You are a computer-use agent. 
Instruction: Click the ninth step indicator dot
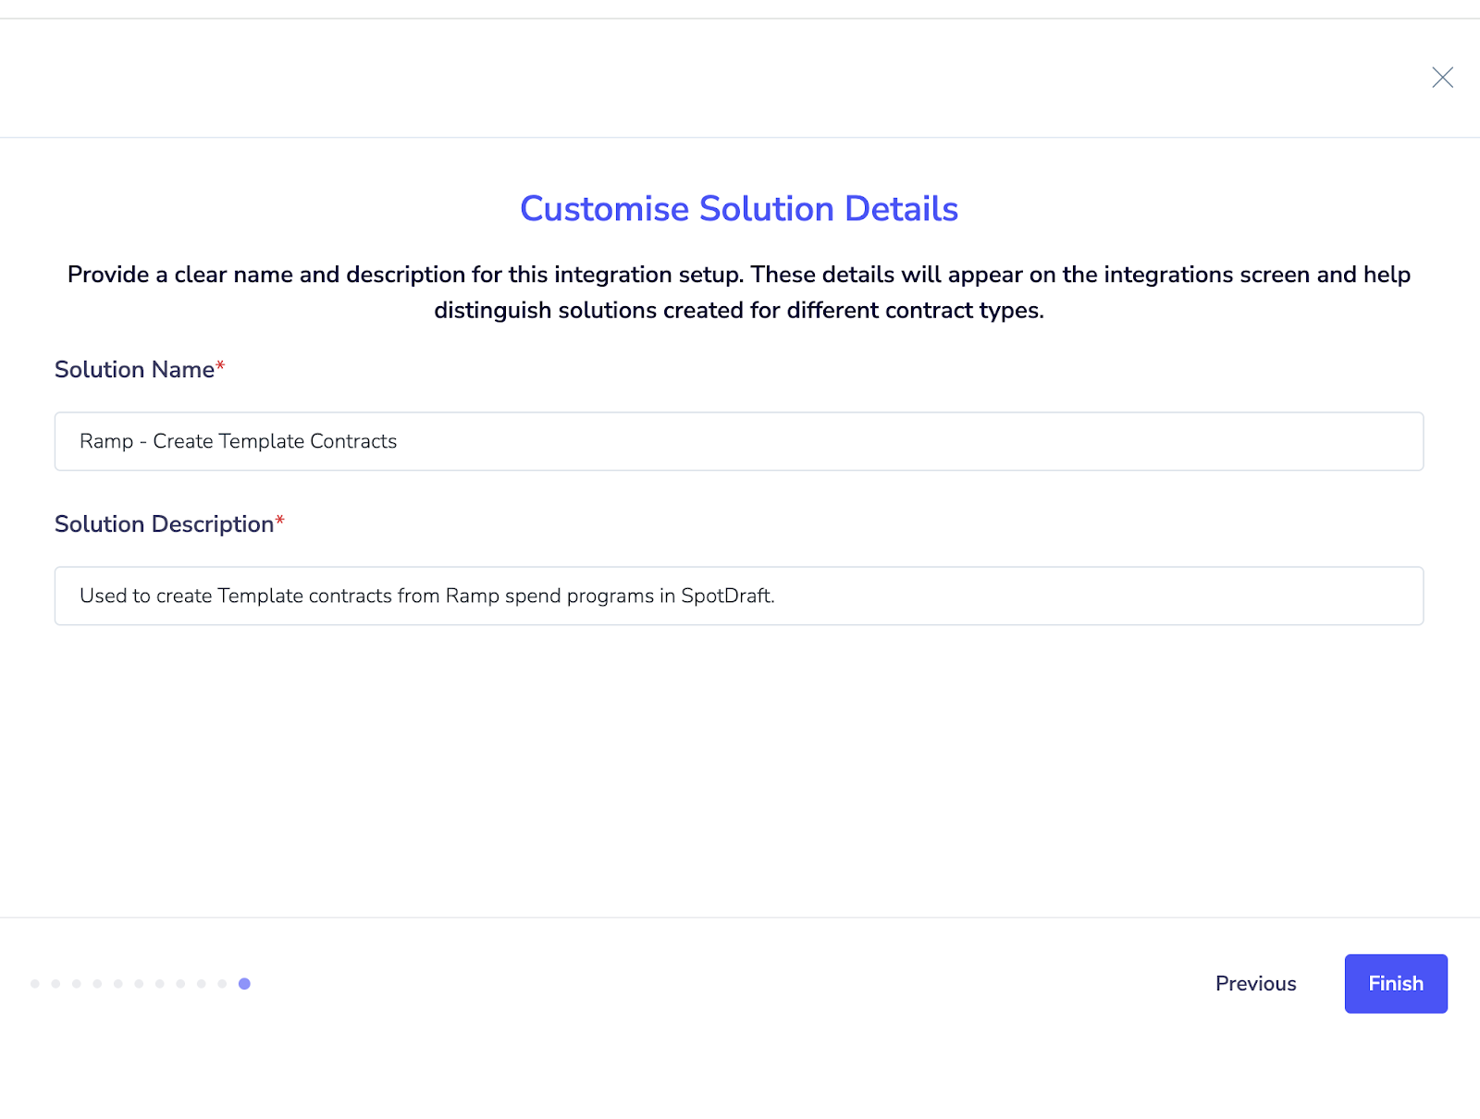pos(202,983)
